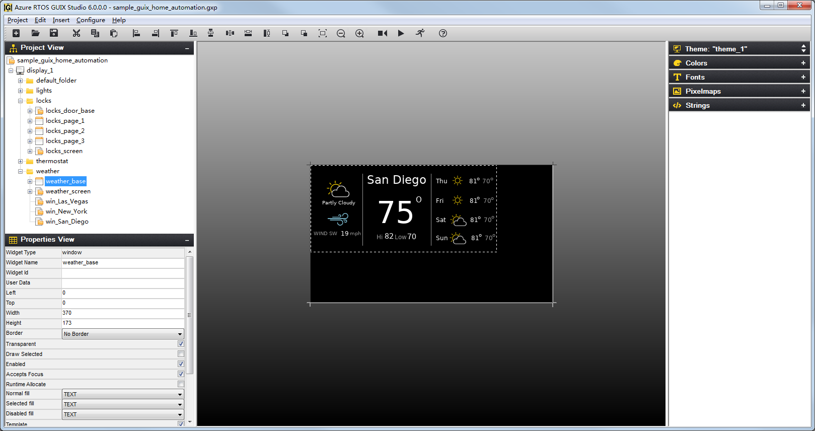The width and height of the screenshot is (815, 431).
Task: Click the Paste clipboard icon
Action: (x=114, y=33)
